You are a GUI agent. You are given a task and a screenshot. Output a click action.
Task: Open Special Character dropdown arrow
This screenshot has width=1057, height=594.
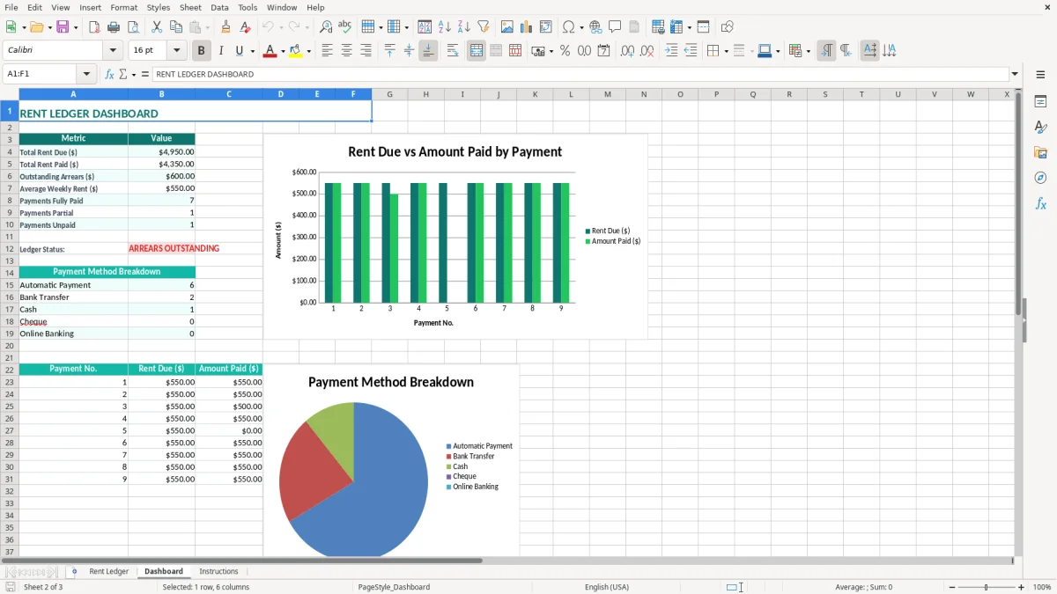tap(582, 27)
